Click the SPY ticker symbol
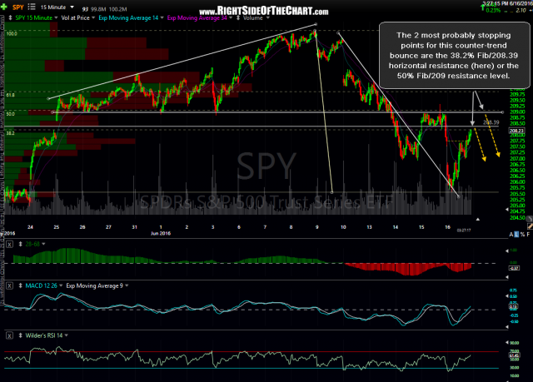 (x=18, y=7)
